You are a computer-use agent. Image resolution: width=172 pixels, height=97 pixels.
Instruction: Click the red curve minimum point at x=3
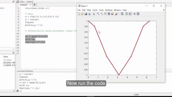tap(119, 75)
